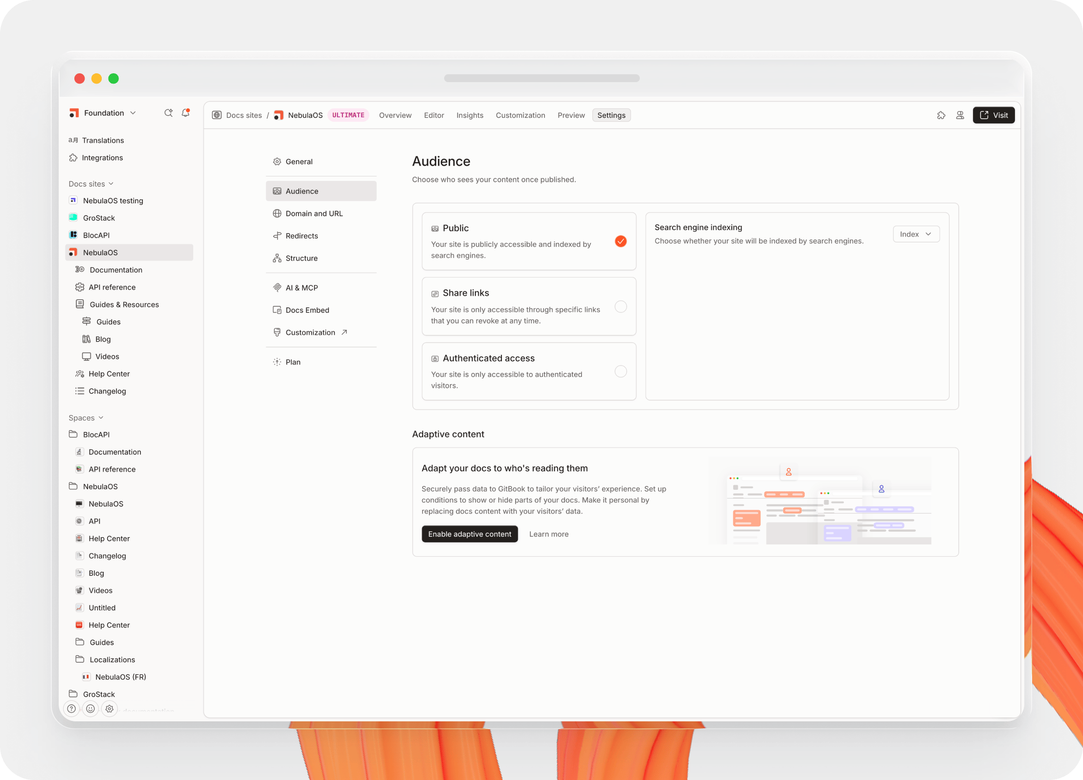This screenshot has width=1083, height=780.
Task: Expand the Foundation organization switcher
Action: coord(103,113)
